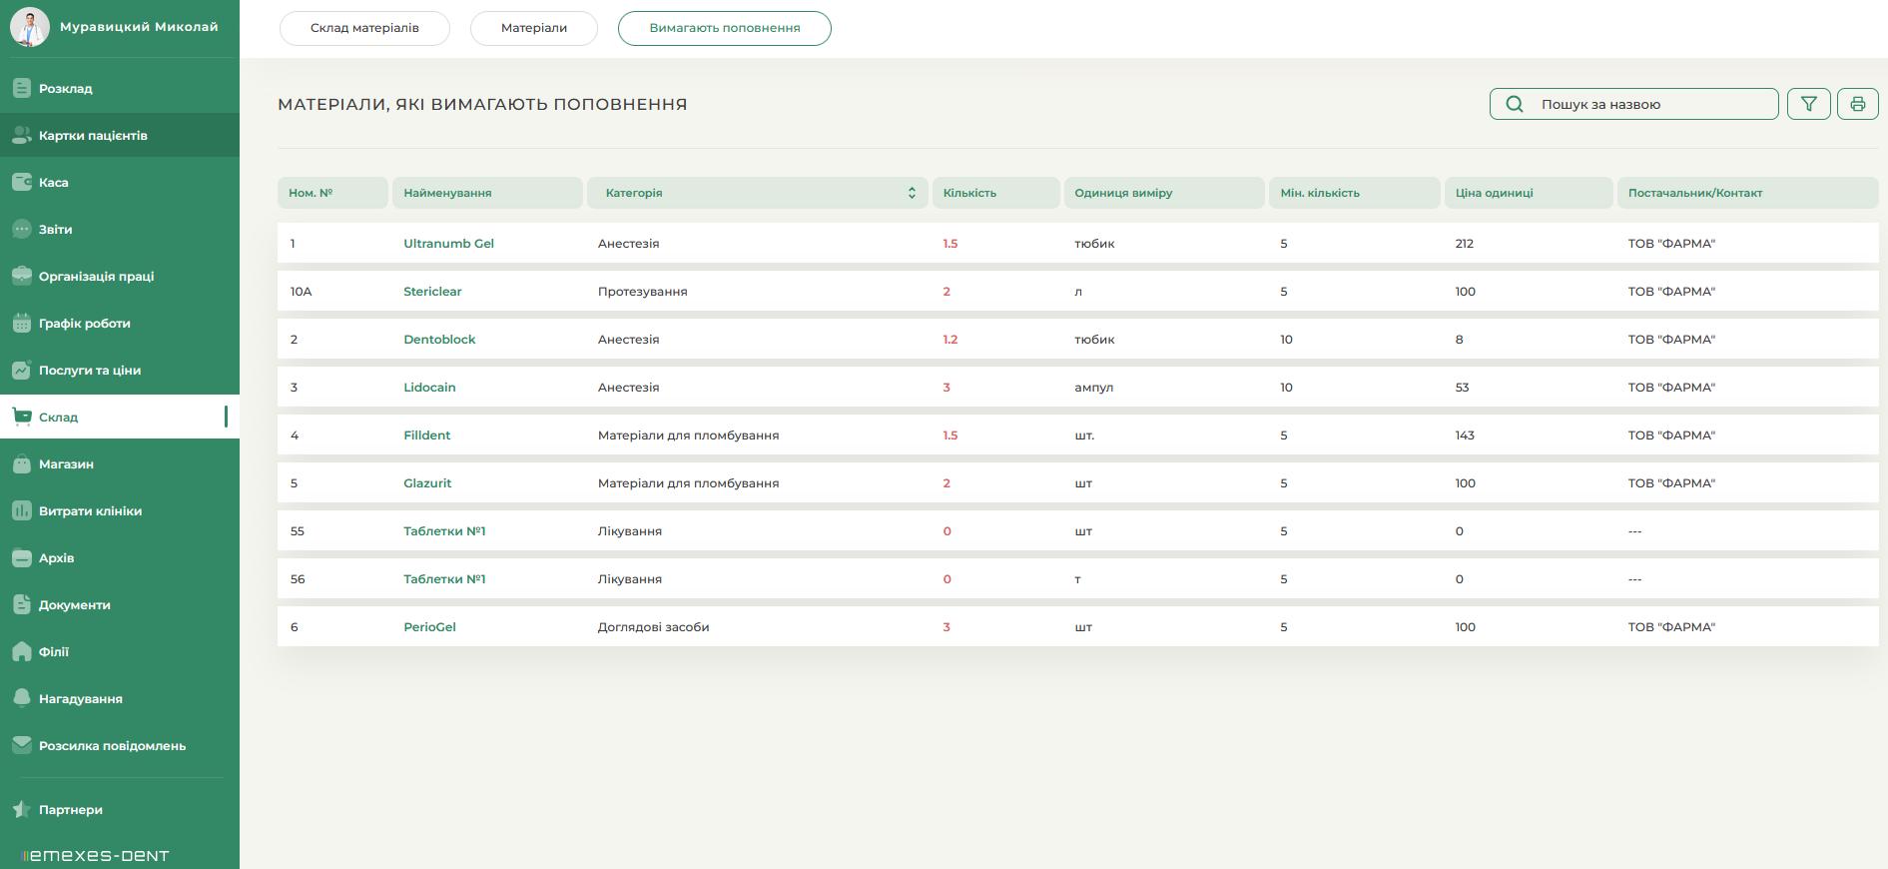Open the Каса sidebar icon
The image size is (1888, 869).
pyautogui.click(x=22, y=182)
